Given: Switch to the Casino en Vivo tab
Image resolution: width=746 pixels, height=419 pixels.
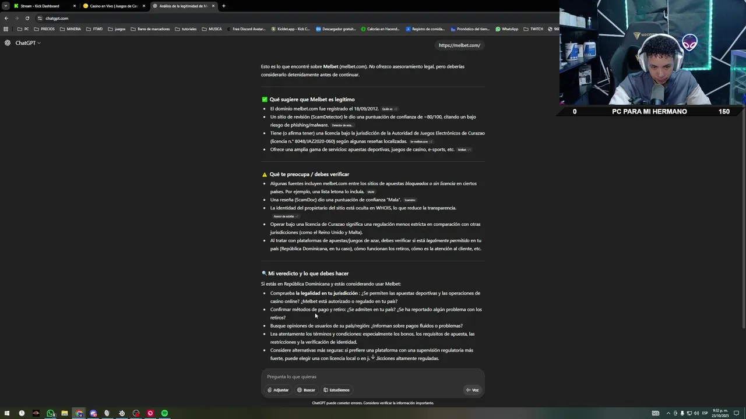Looking at the screenshot, I should pos(114,6).
